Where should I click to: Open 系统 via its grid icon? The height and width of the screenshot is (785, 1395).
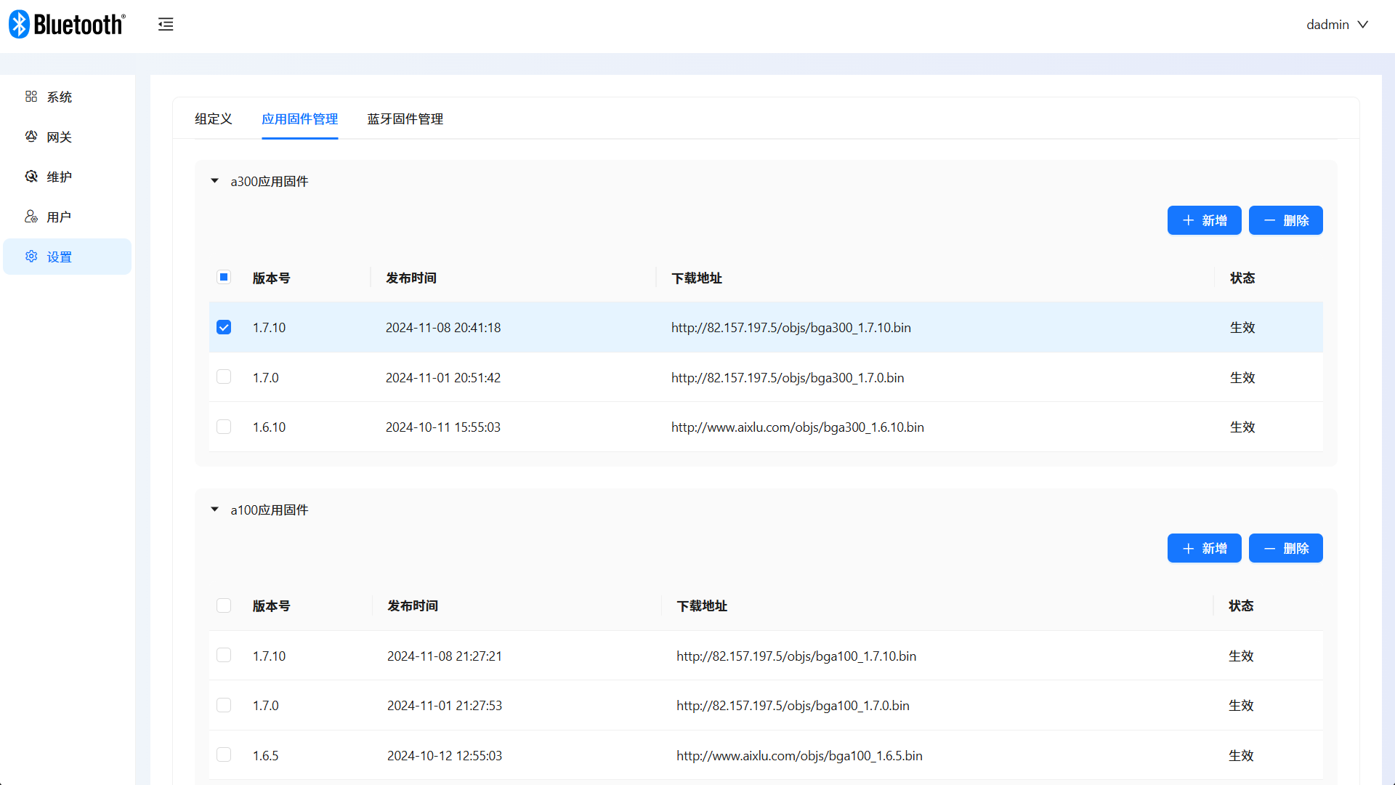click(x=31, y=97)
